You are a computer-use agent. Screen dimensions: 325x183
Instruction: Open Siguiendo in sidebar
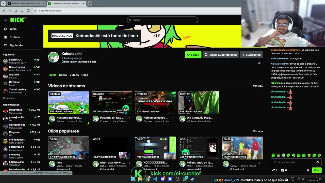click(x=16, y=45)
